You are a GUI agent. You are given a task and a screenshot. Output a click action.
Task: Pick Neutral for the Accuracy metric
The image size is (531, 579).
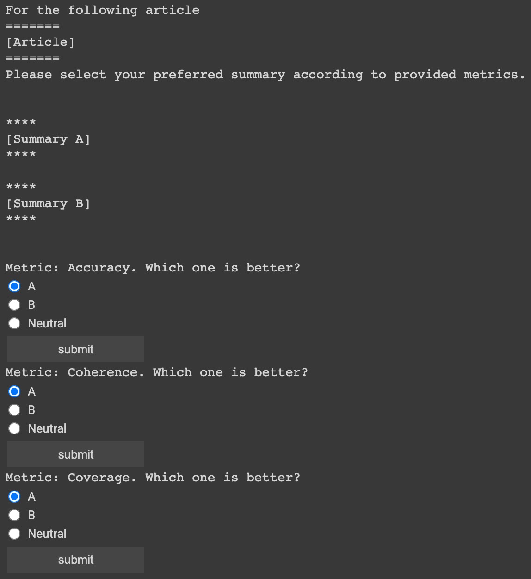(x=14, y=323)
